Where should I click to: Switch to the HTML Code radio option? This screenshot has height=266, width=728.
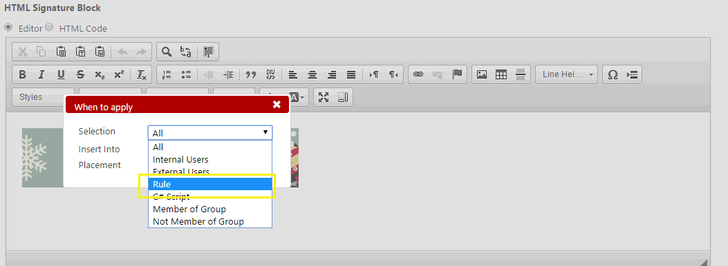click(x=49, y=27)
